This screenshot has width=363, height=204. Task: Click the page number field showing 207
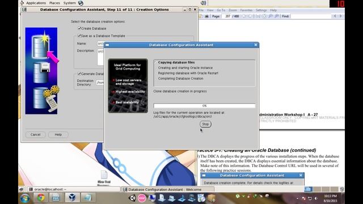coord(227,16)
